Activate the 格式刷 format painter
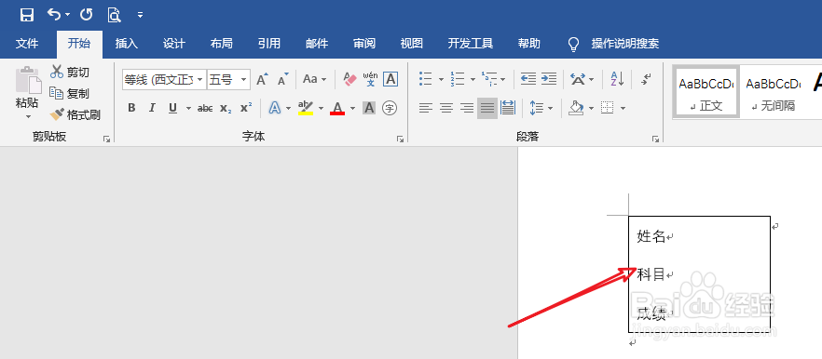 click(75, 114)
